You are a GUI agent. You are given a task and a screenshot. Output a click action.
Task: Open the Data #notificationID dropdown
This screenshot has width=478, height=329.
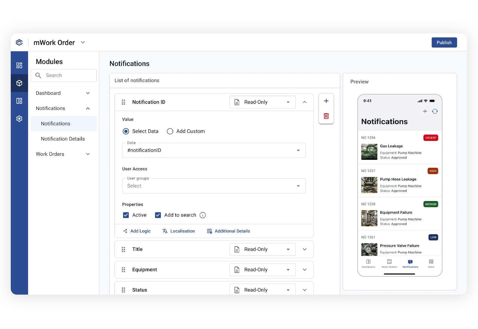214,150
